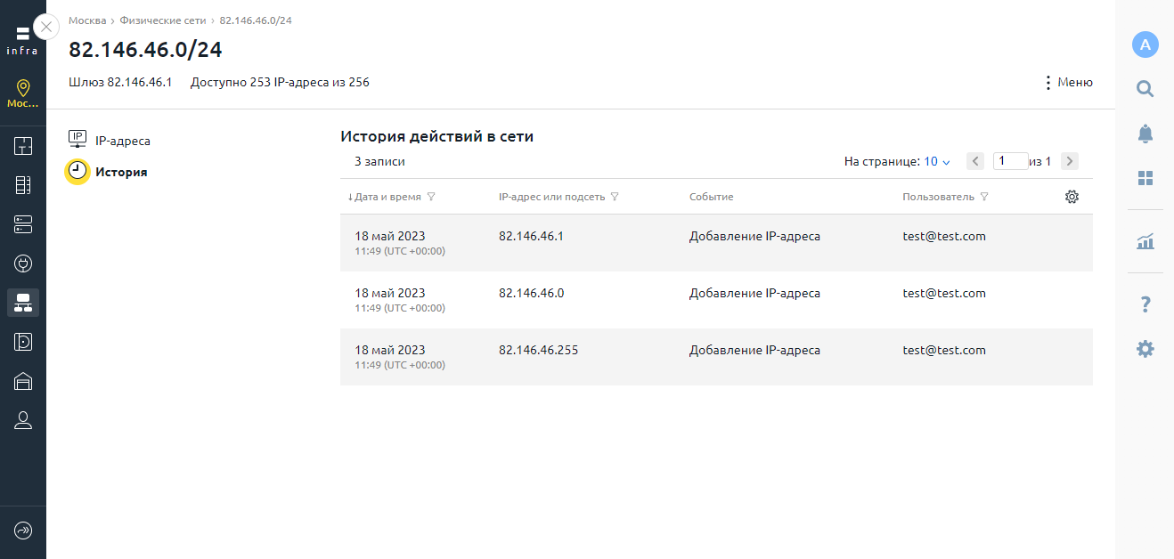
Task: Close the network panel with X button
Action: pos(46,27)
